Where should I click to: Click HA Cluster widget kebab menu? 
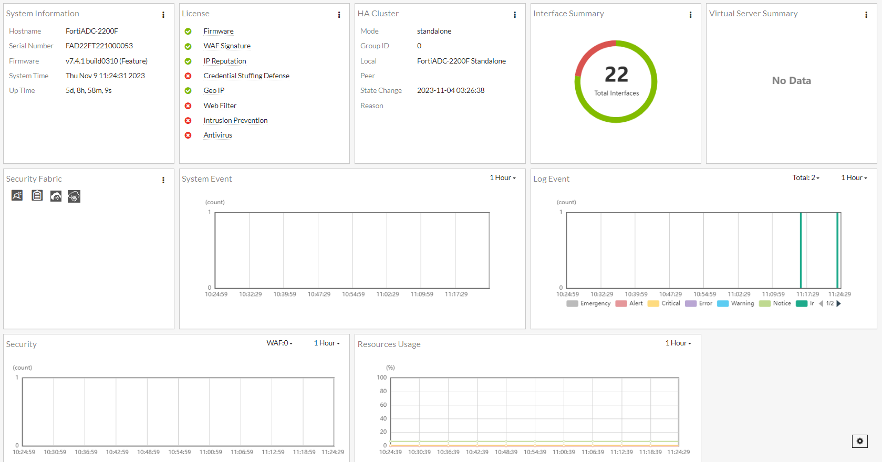click(515, 15)
